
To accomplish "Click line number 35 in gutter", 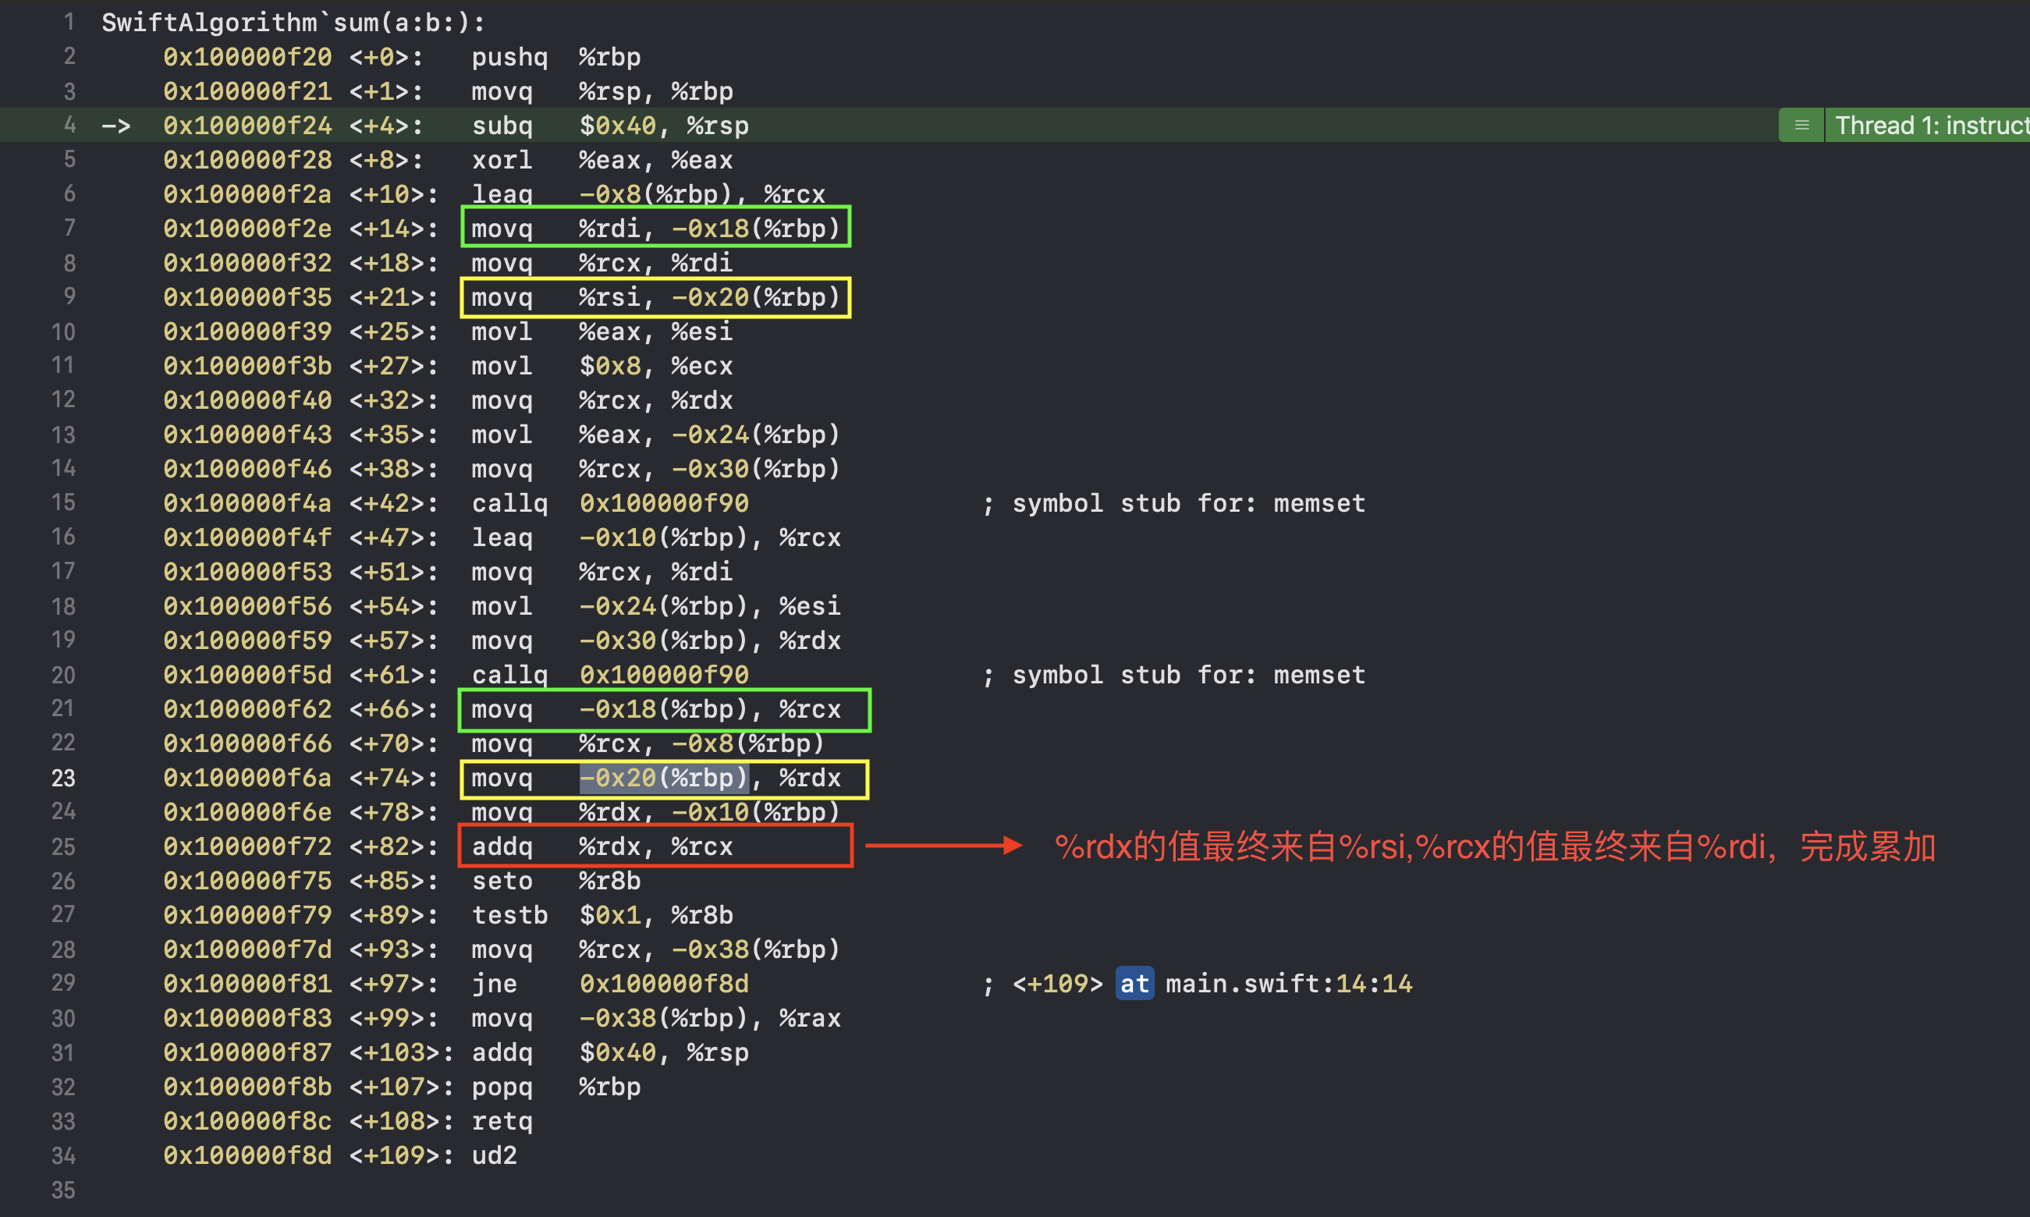I will 63,1190.
